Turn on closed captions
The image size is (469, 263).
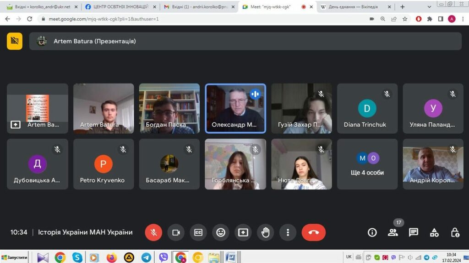click(x=198, y=232)
